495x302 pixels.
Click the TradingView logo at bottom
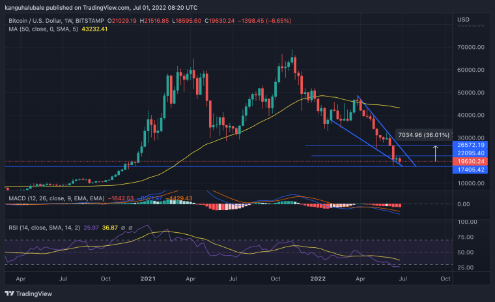[x=29, y=294]
